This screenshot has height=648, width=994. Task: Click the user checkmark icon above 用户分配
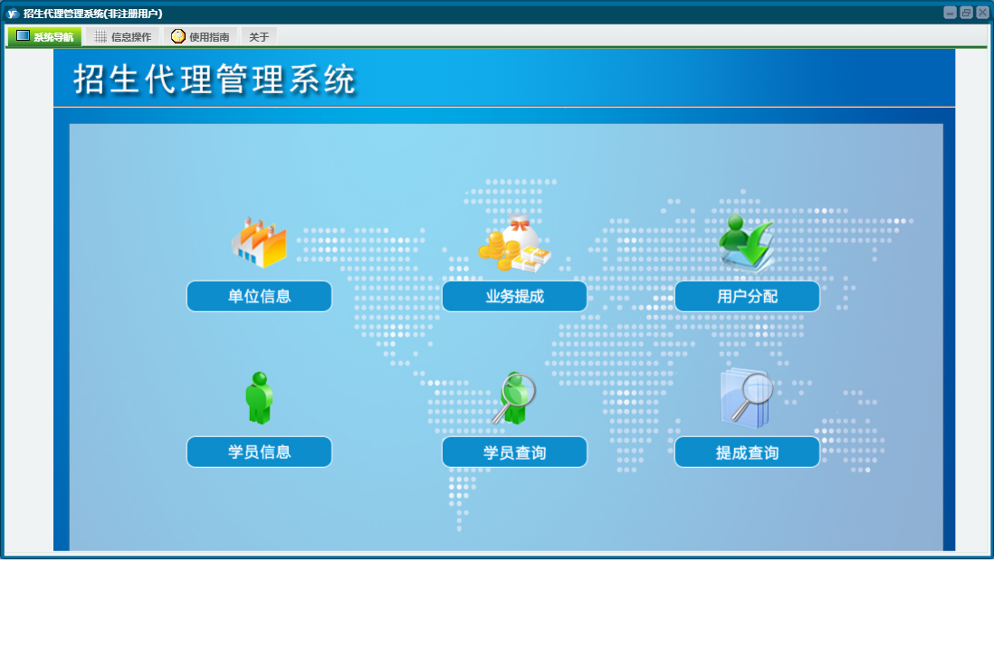pos(747,243)
